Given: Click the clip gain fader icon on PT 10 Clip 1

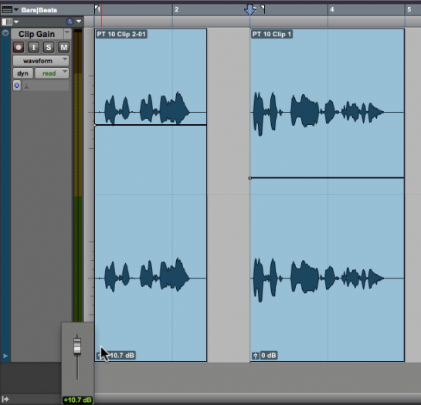Looking at the screenshot, I should (256, 356).
